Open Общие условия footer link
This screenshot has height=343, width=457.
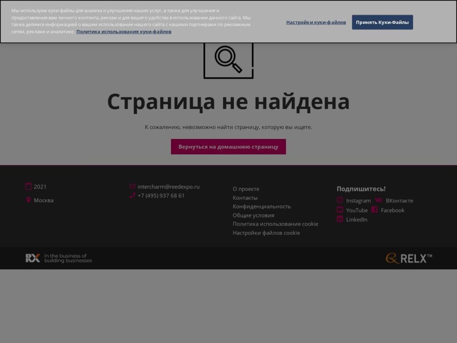253,215
